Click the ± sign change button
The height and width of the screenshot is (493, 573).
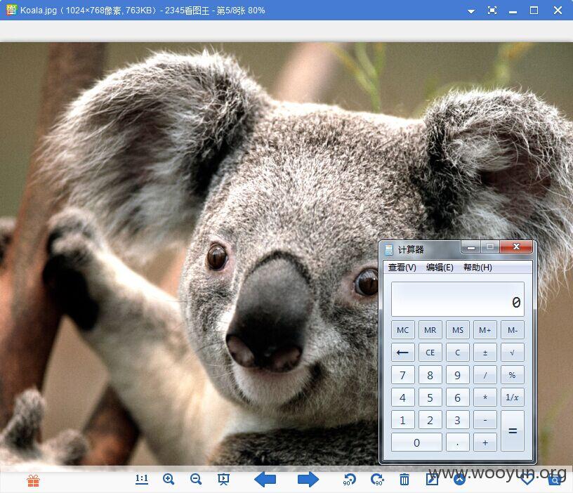click(x=485, y=353)
